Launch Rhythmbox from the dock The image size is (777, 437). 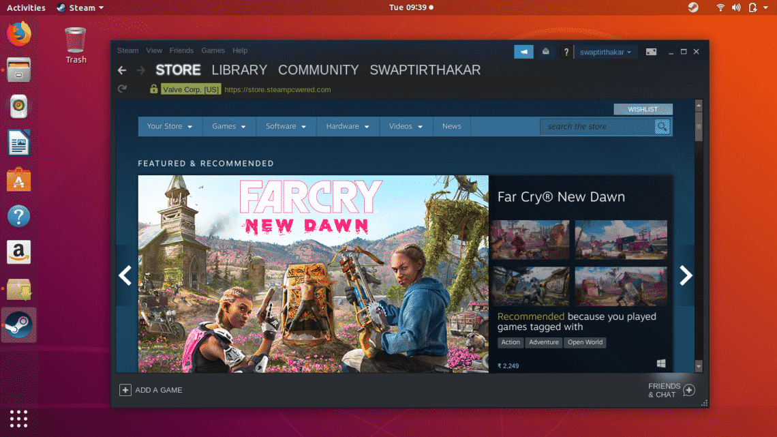point(19,106)
